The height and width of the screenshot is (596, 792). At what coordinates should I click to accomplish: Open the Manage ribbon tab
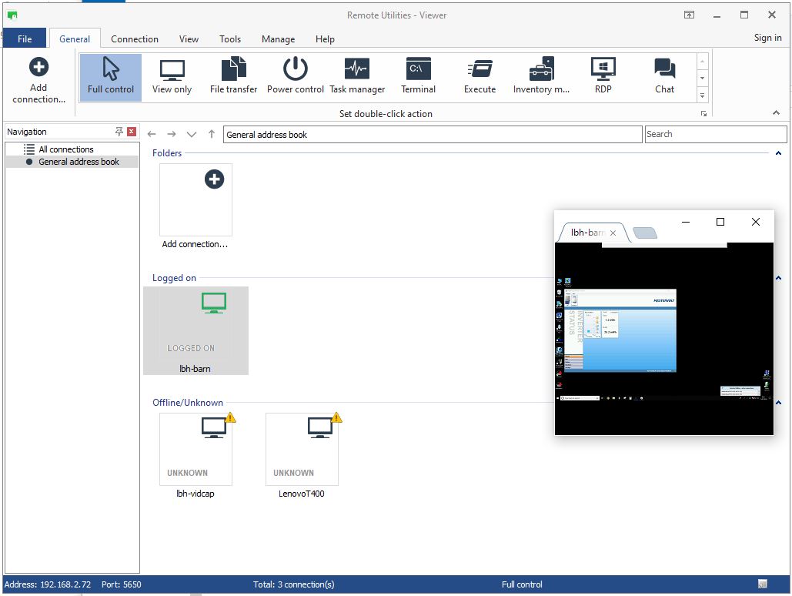pyautogui.click(x=278, y=39)
